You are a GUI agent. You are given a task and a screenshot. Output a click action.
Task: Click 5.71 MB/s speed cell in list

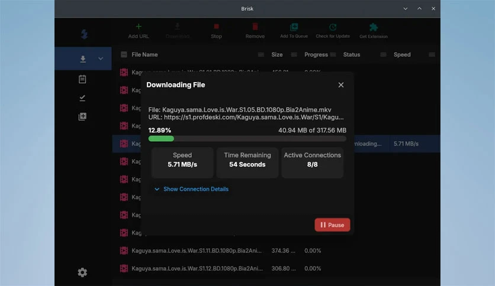[406, 144]
